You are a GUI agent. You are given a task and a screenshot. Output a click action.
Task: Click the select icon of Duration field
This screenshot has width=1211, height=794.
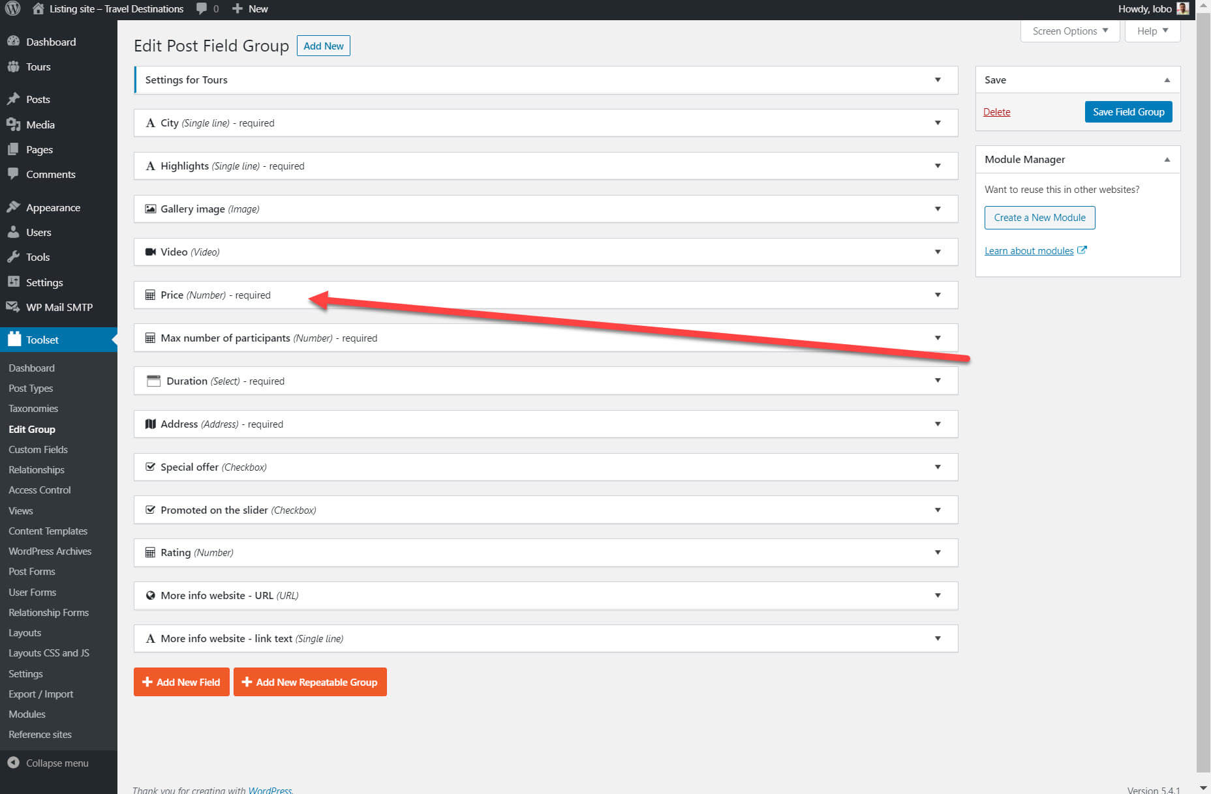coord(153,381)
